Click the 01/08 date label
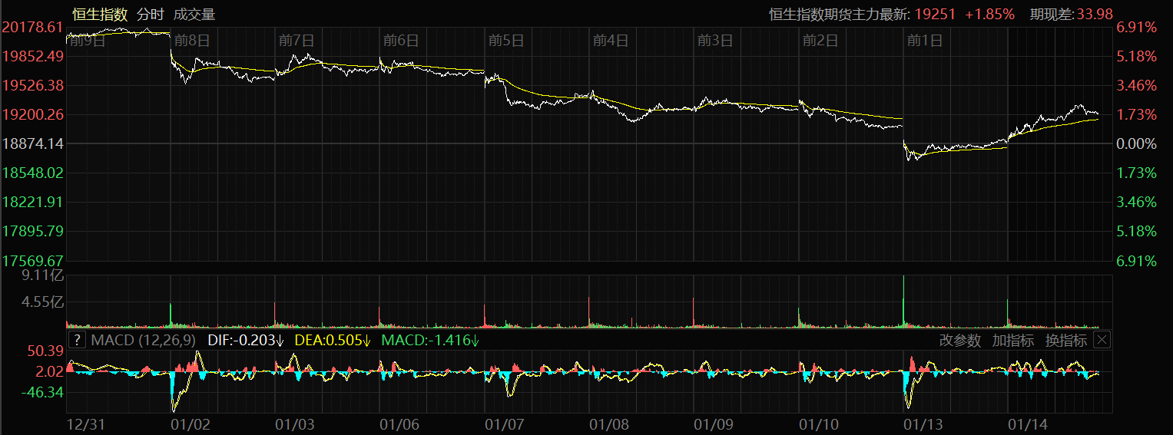This screenshot has width=1173, height=435. (x=609, y=423)
